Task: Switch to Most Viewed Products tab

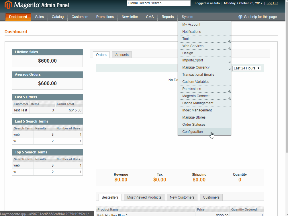Action: (x=144, y=197)
